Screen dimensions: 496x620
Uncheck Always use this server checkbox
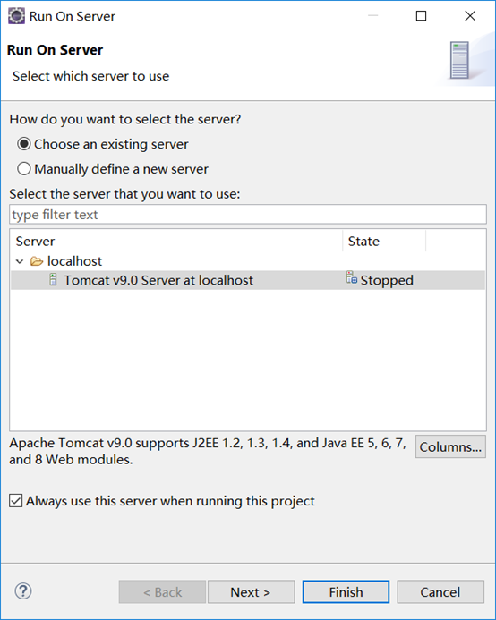pos(16,501)
